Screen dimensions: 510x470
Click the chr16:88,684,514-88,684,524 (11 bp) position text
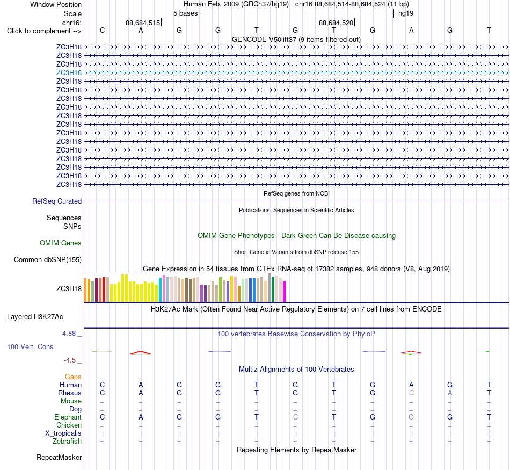pos(352,4)
